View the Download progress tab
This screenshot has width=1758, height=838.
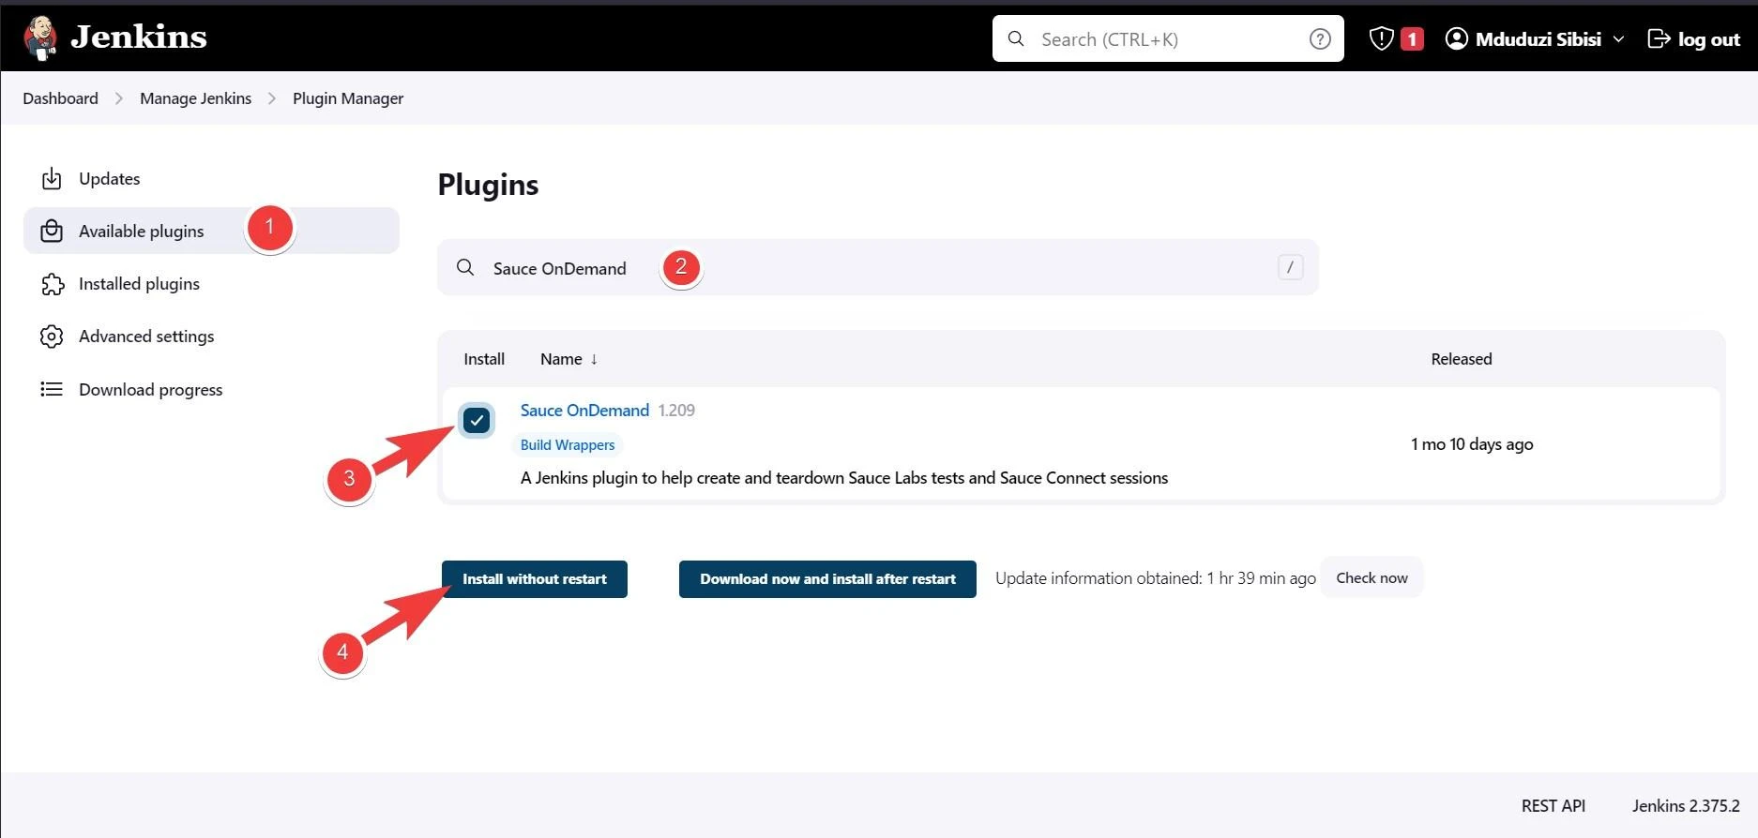click(211, 389)
